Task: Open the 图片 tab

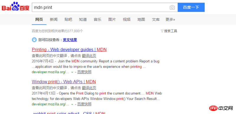Action: coord(112,19)
